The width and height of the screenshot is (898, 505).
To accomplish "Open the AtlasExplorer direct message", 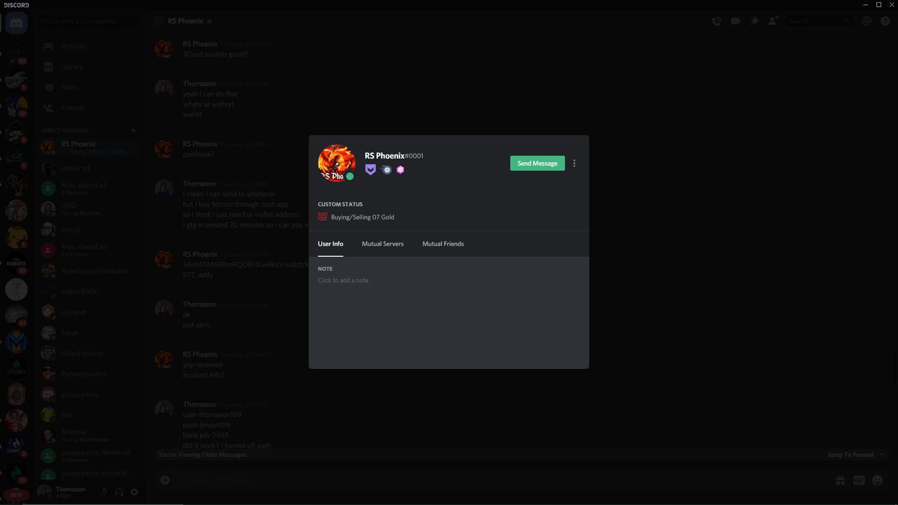I will (89, 353).
